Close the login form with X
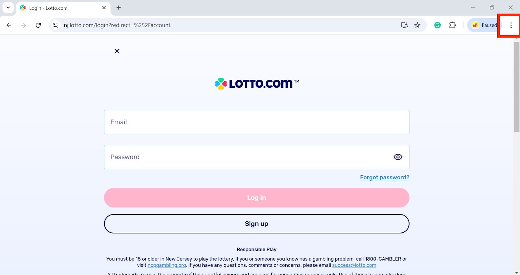Screen dimensions: 520x275 (x=117, y=51)
